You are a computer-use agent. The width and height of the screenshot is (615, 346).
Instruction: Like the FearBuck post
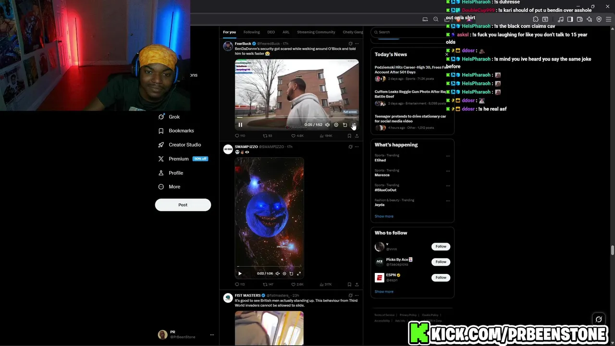[297, 136]
